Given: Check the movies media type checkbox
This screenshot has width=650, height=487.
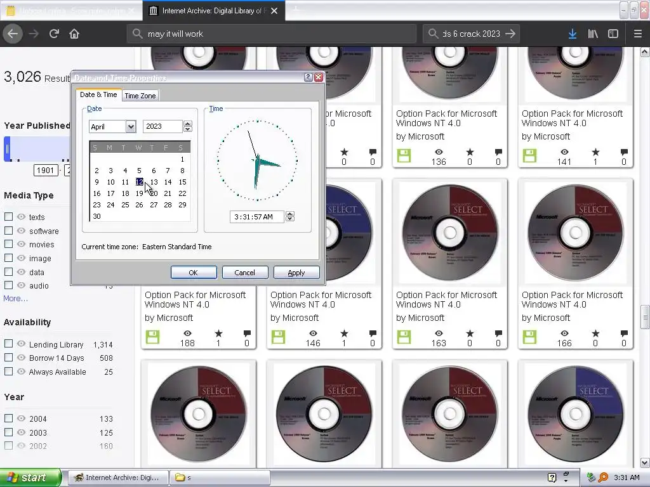Looking at the screenshot, I should tap(8, 244).
